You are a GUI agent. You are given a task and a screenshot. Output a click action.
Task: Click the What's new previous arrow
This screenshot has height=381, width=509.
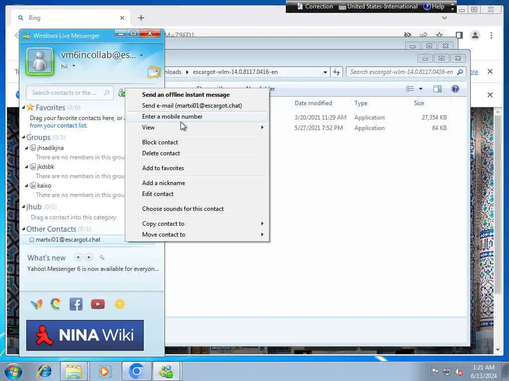click(78, 257)
